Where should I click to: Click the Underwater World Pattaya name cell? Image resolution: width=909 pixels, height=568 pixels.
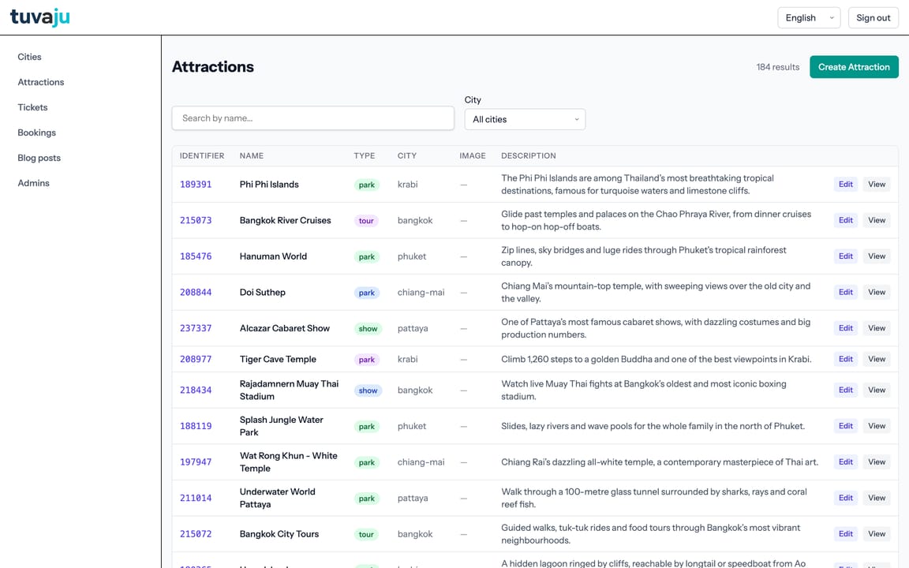point(278,498)
